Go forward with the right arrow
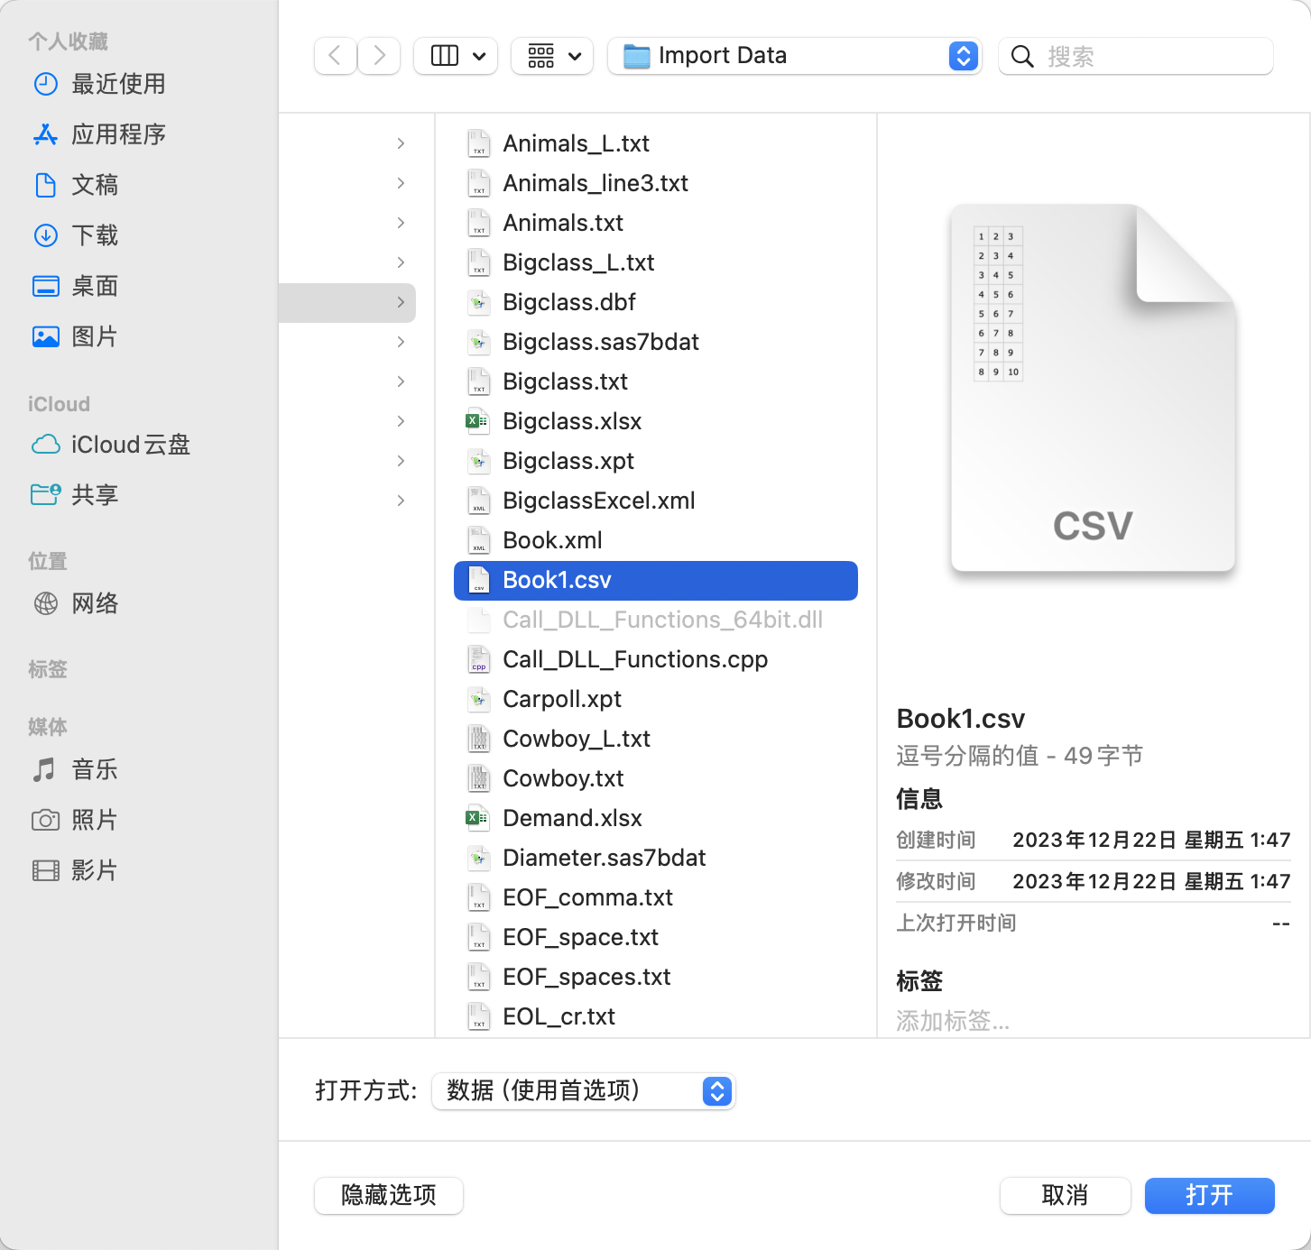1311x1250 pixels. (x=379, y=56)
